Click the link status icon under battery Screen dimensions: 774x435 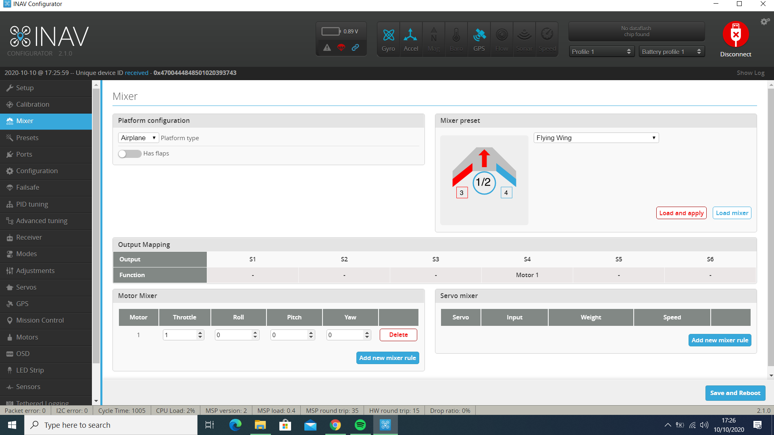(x=355, y=48)
